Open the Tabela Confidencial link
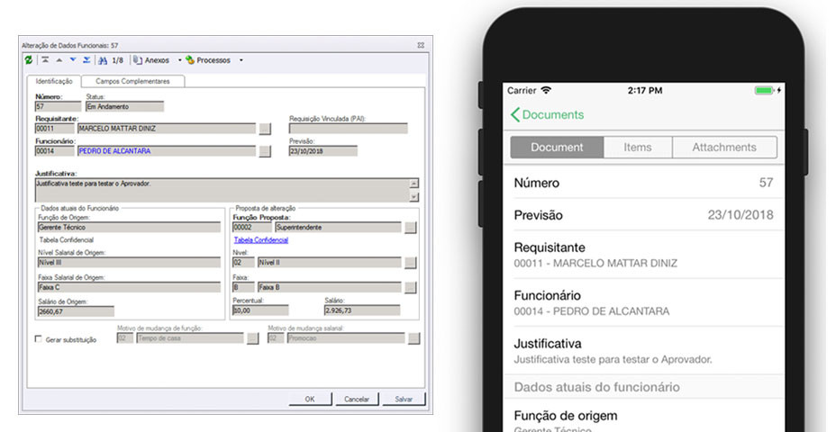This screenshot has height=432, width=836. coord(260,240)
